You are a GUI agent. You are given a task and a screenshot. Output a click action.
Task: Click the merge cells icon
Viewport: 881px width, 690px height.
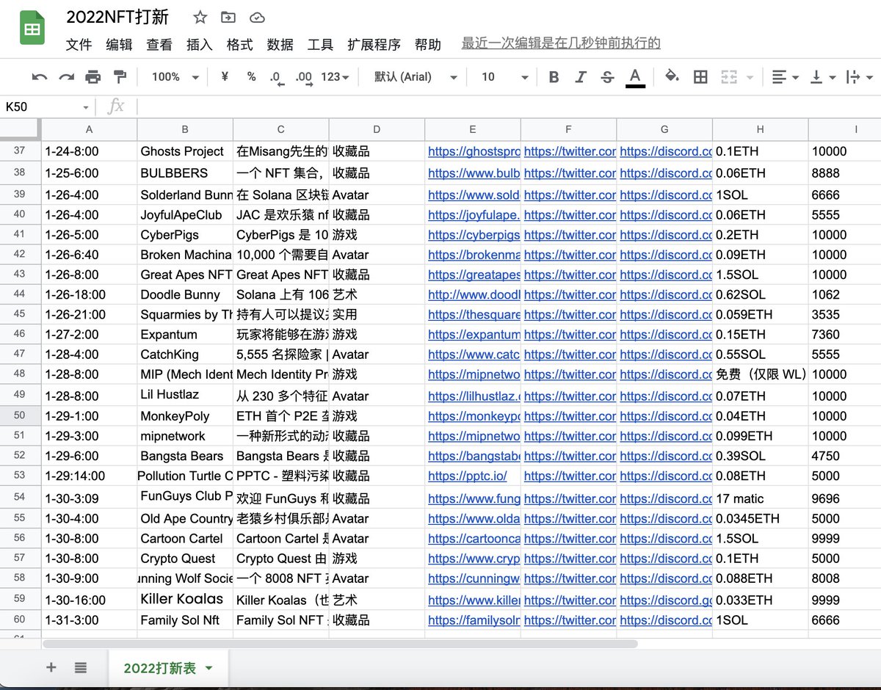728,77
